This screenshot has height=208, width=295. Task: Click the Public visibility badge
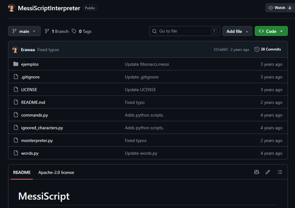tap(90, 8)
